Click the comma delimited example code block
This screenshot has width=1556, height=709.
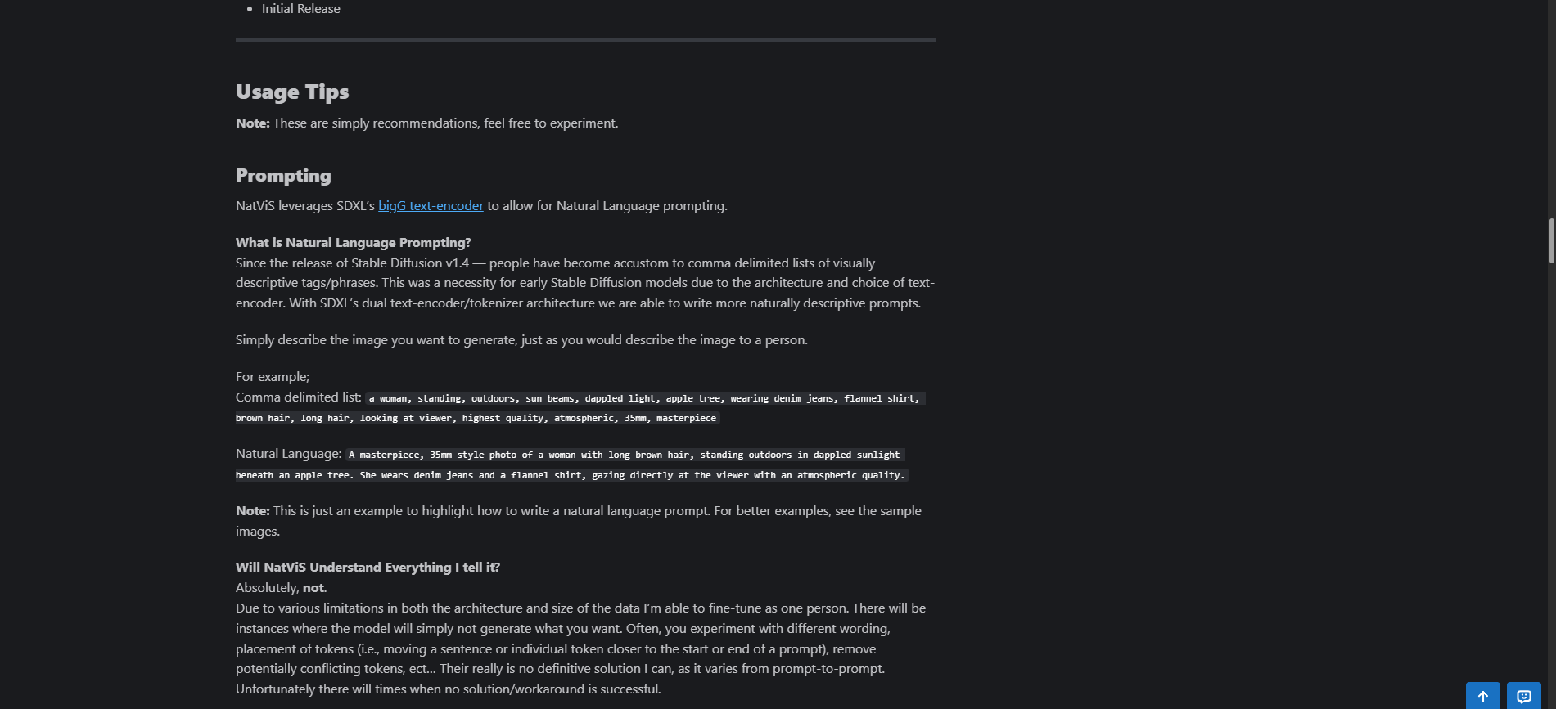[x=644, y=399]
